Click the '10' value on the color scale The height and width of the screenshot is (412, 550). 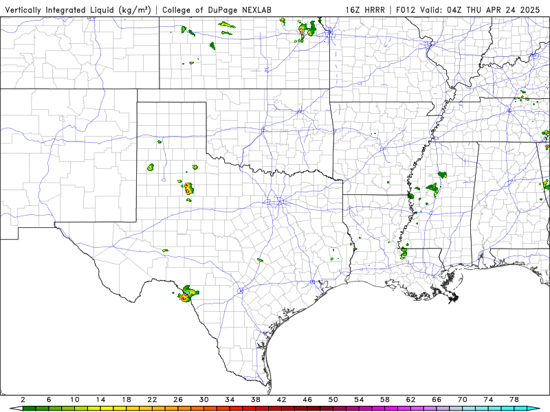click(74, 400)
